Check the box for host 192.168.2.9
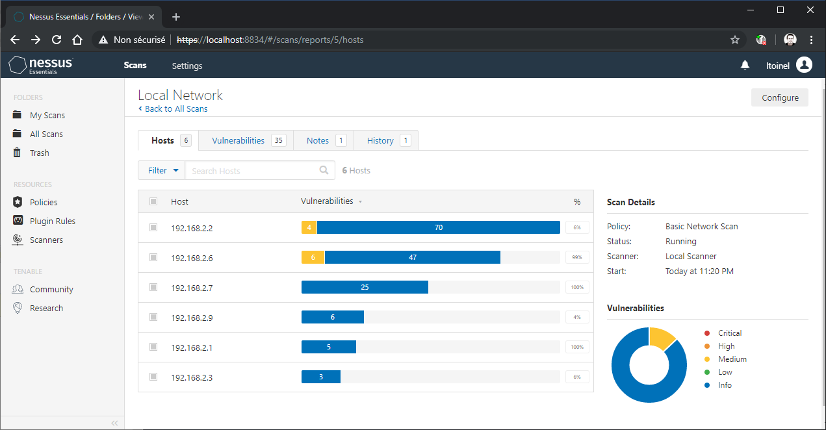Viewport: 826px width, 430px height. 153,317
